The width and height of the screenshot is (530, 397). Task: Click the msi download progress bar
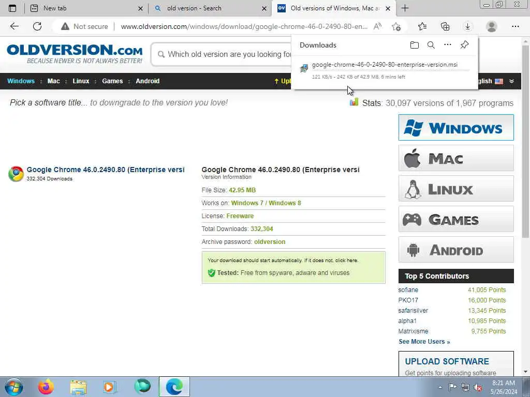click(x=391, y=70)
